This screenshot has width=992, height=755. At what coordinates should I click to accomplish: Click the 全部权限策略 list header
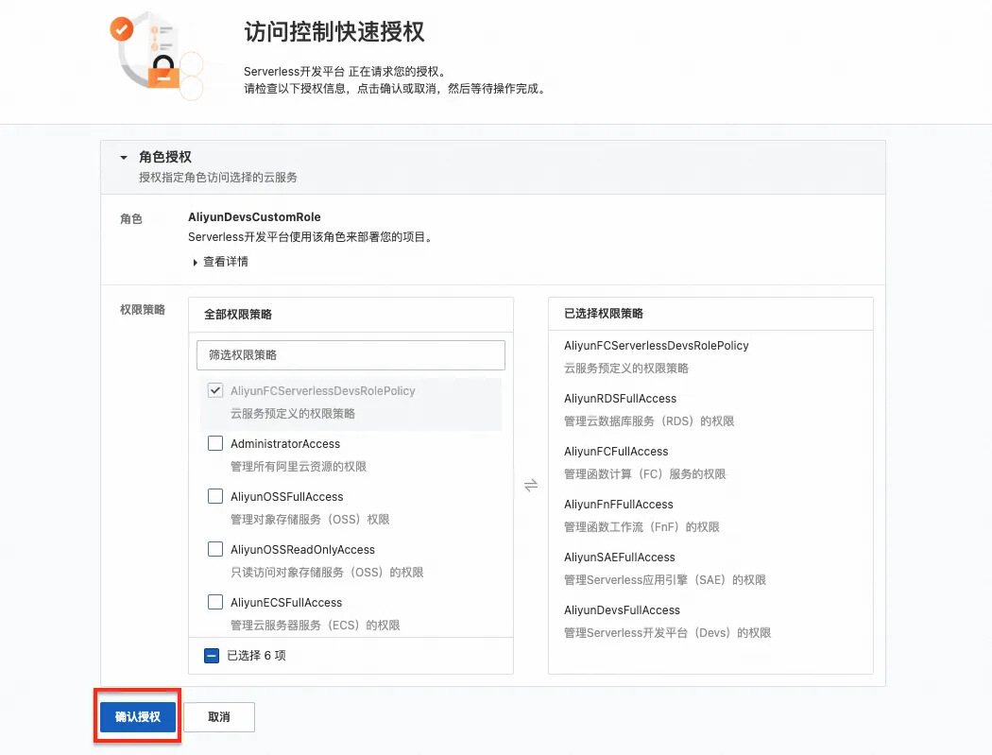pos(238,315)
